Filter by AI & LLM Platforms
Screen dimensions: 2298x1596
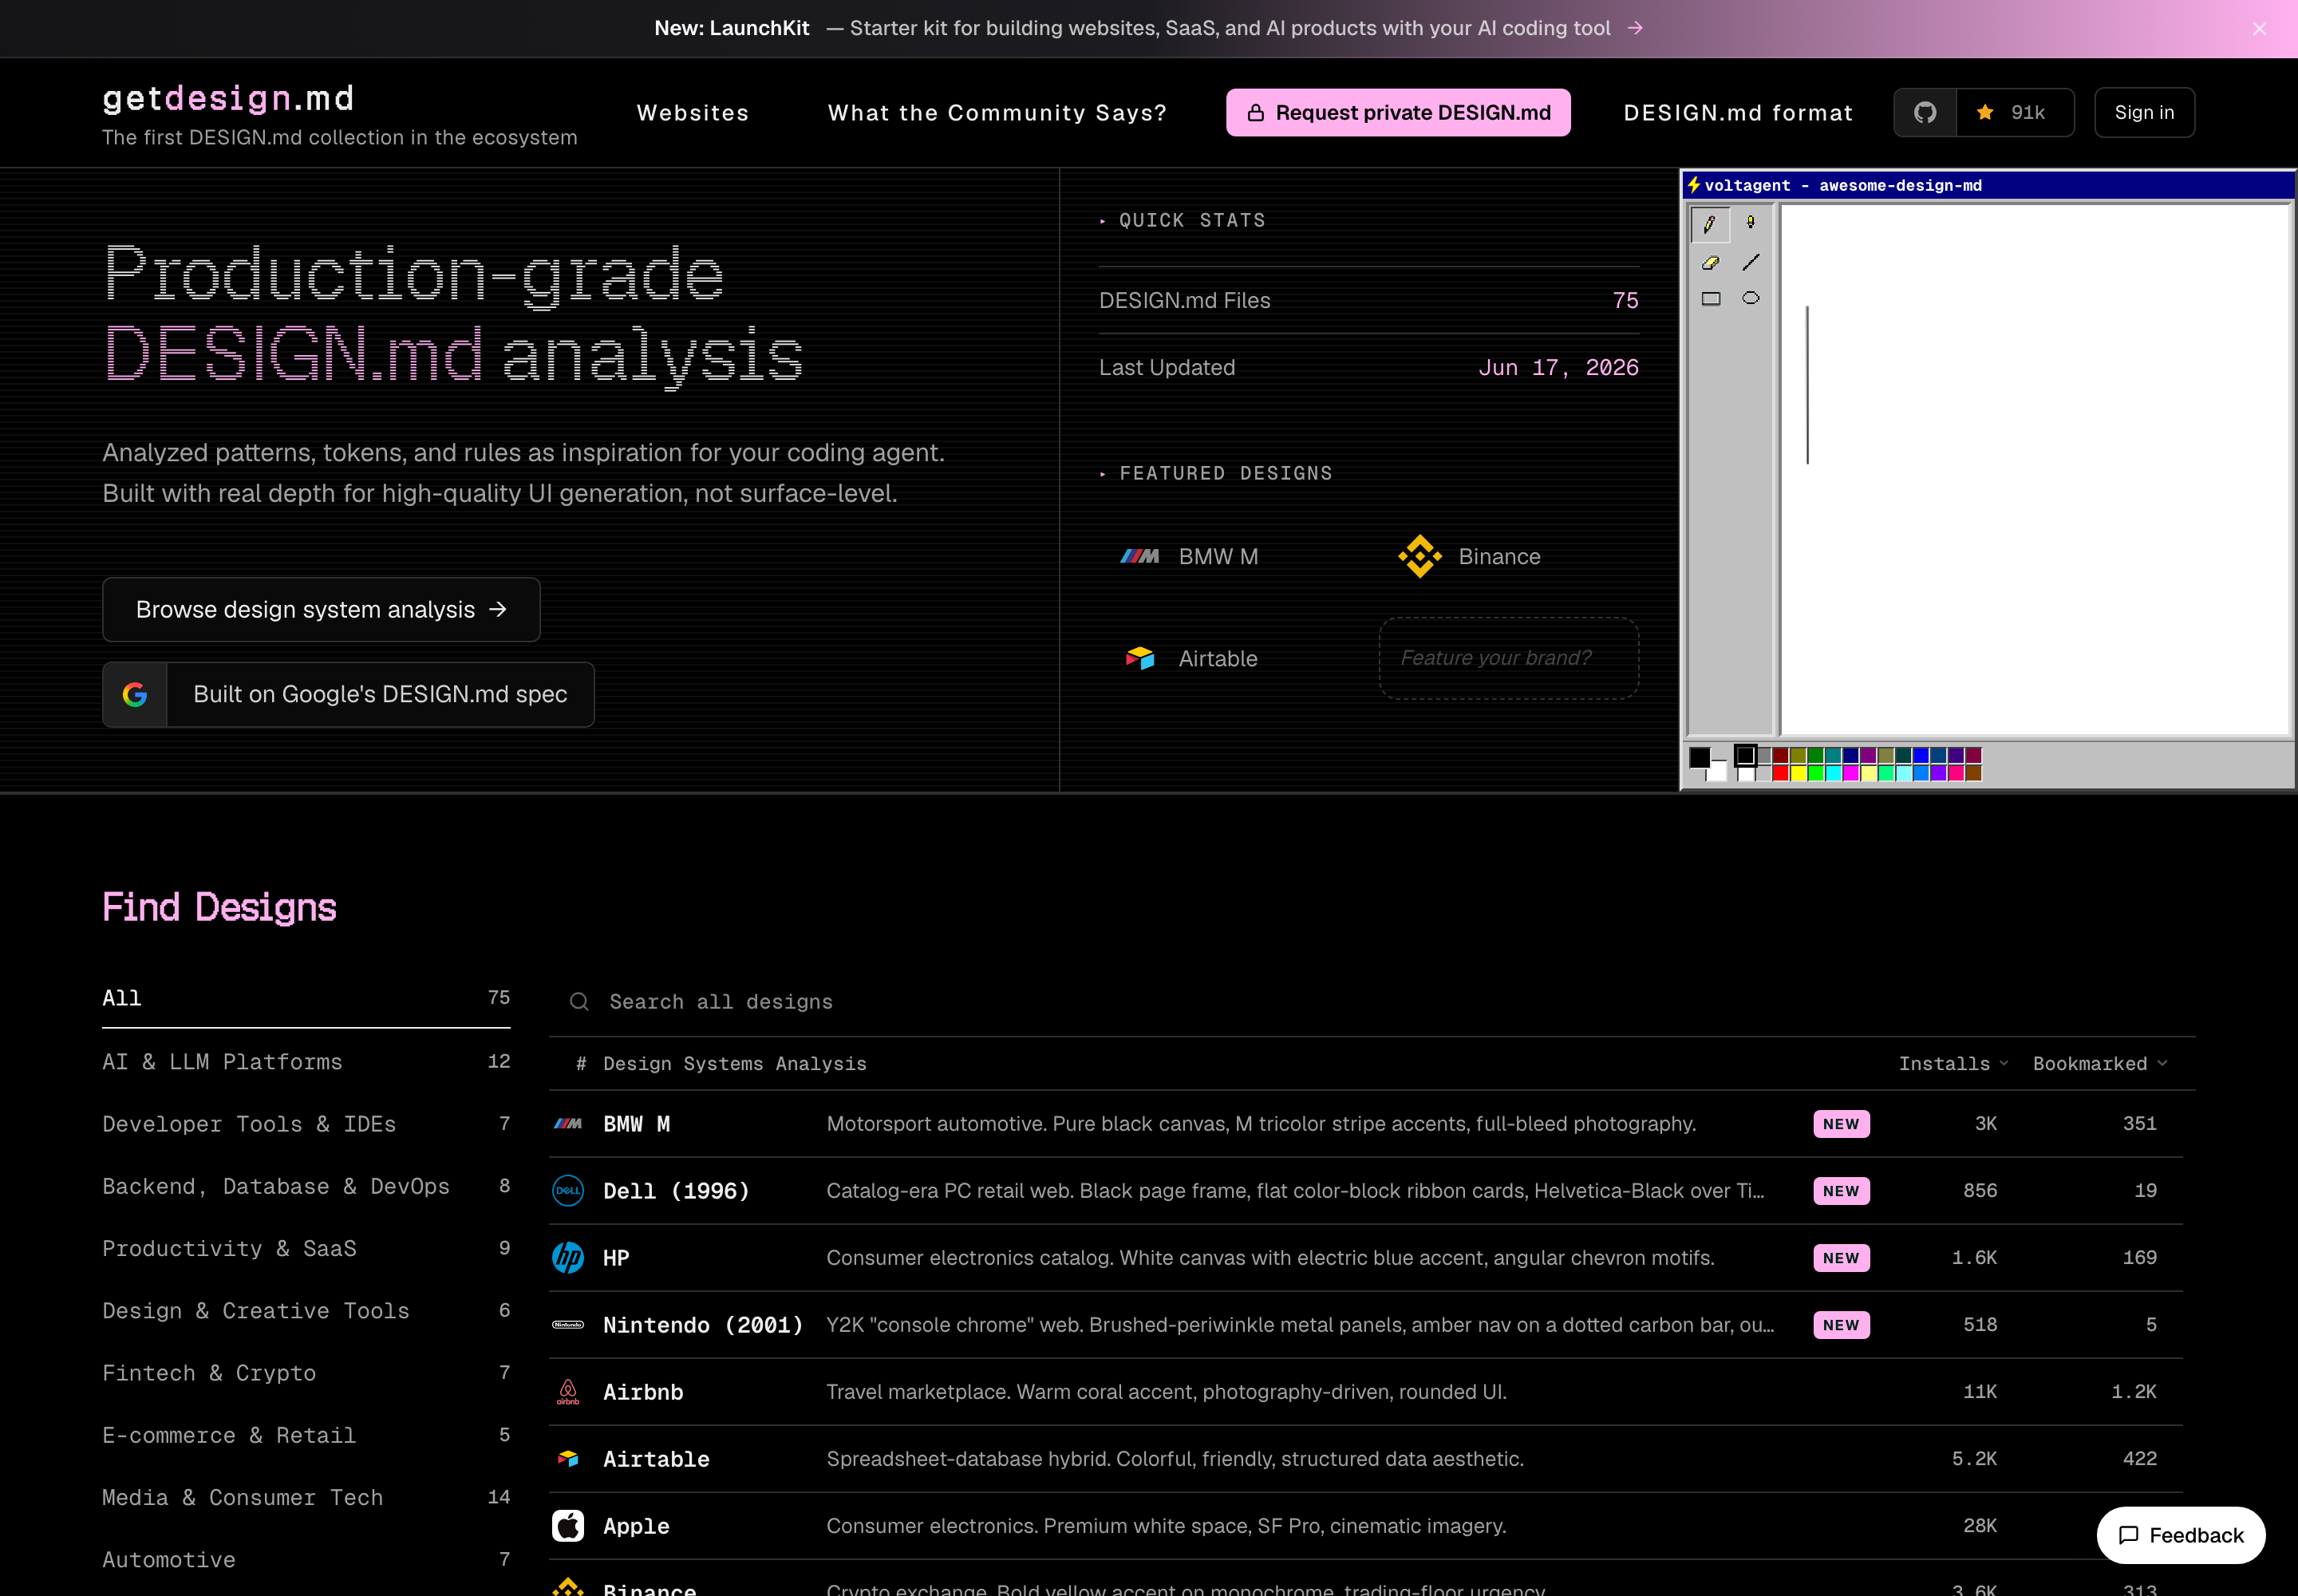pos(306,1061)
